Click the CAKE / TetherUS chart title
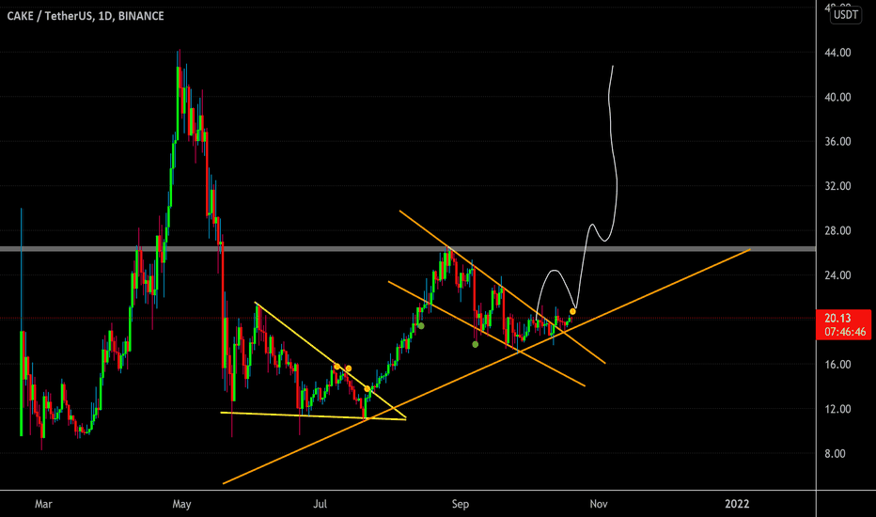The image size is (876, 517). [x=86, y=16]
